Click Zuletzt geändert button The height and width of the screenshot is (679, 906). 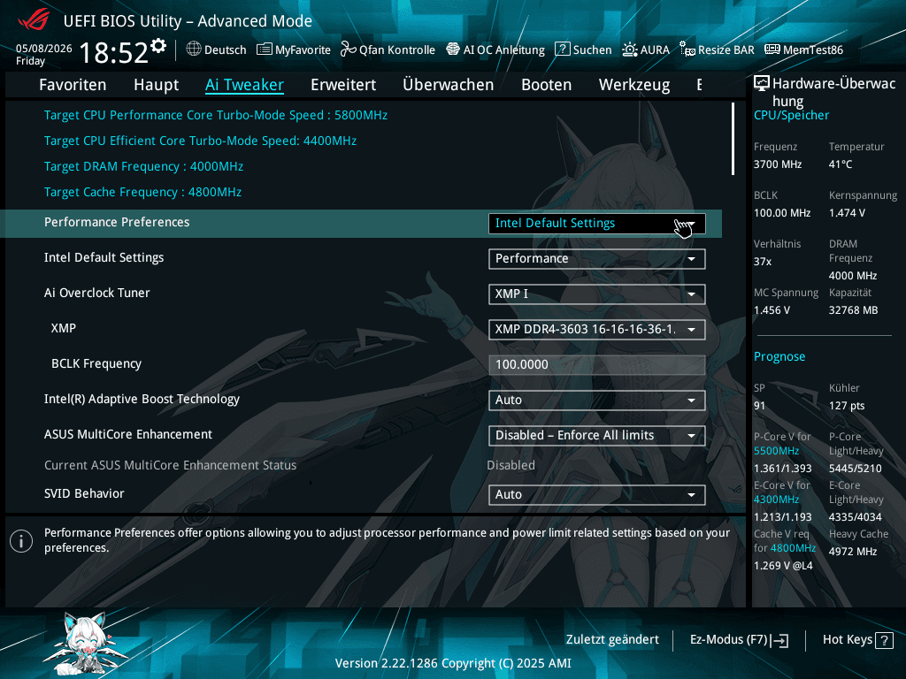[612, 640]
